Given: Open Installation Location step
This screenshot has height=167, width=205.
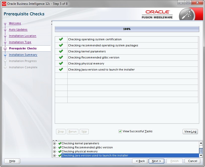Looking at the screenshot, I should click(x=23, y=36).
